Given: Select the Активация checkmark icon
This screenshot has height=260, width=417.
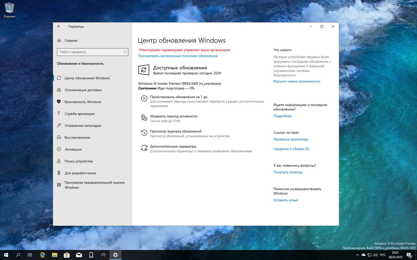Looking at the screenshot, I should click(x=59, y=149).
